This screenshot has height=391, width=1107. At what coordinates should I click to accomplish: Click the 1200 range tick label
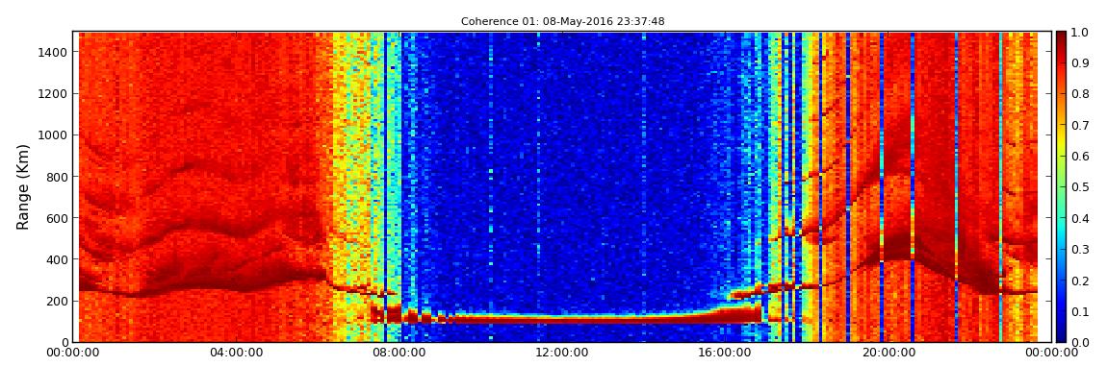pos(54,94)
